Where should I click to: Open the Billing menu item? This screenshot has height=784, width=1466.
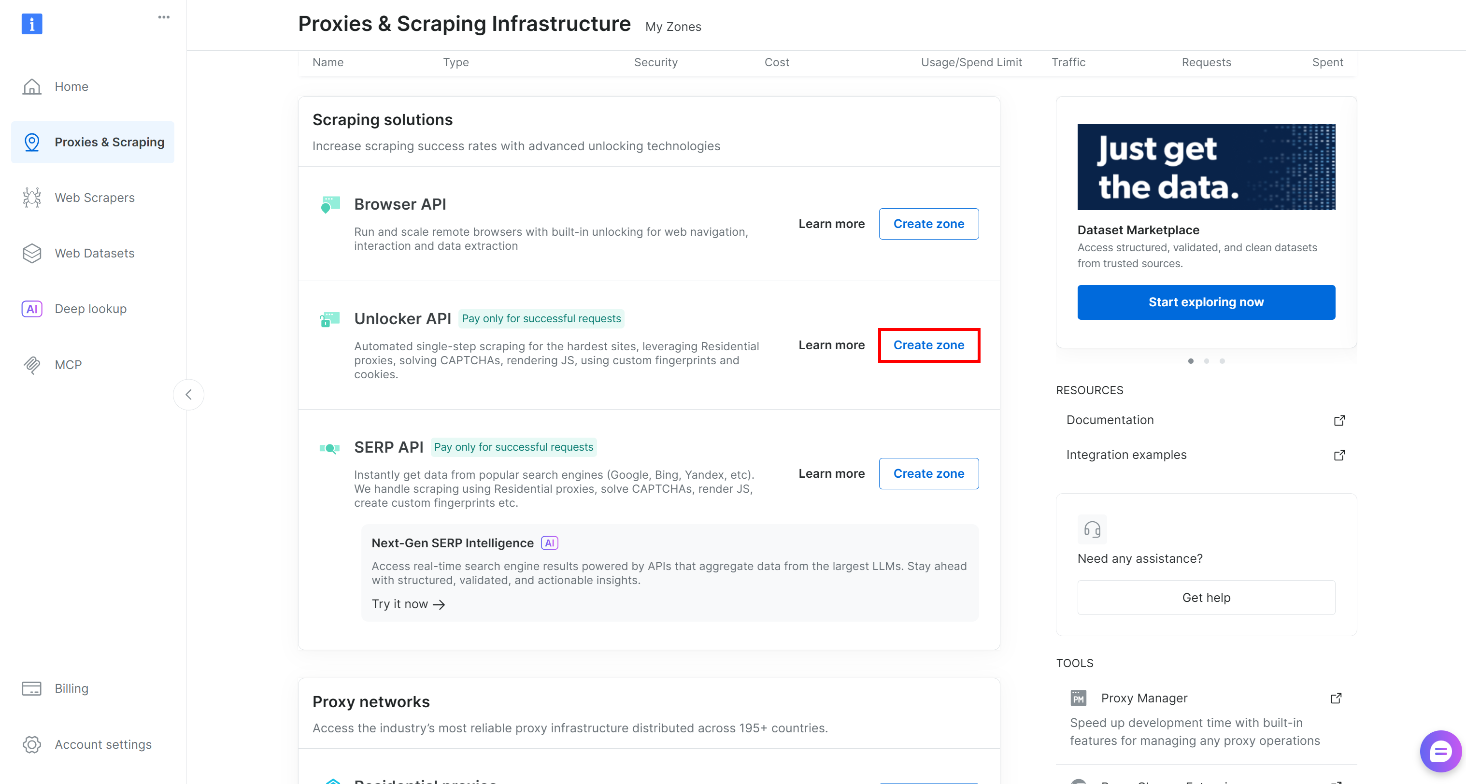pos(71,688)
